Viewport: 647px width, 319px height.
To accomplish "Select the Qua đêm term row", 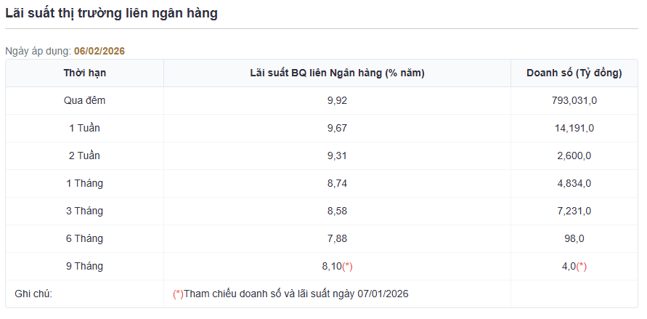I will click(x=322, y=101).
